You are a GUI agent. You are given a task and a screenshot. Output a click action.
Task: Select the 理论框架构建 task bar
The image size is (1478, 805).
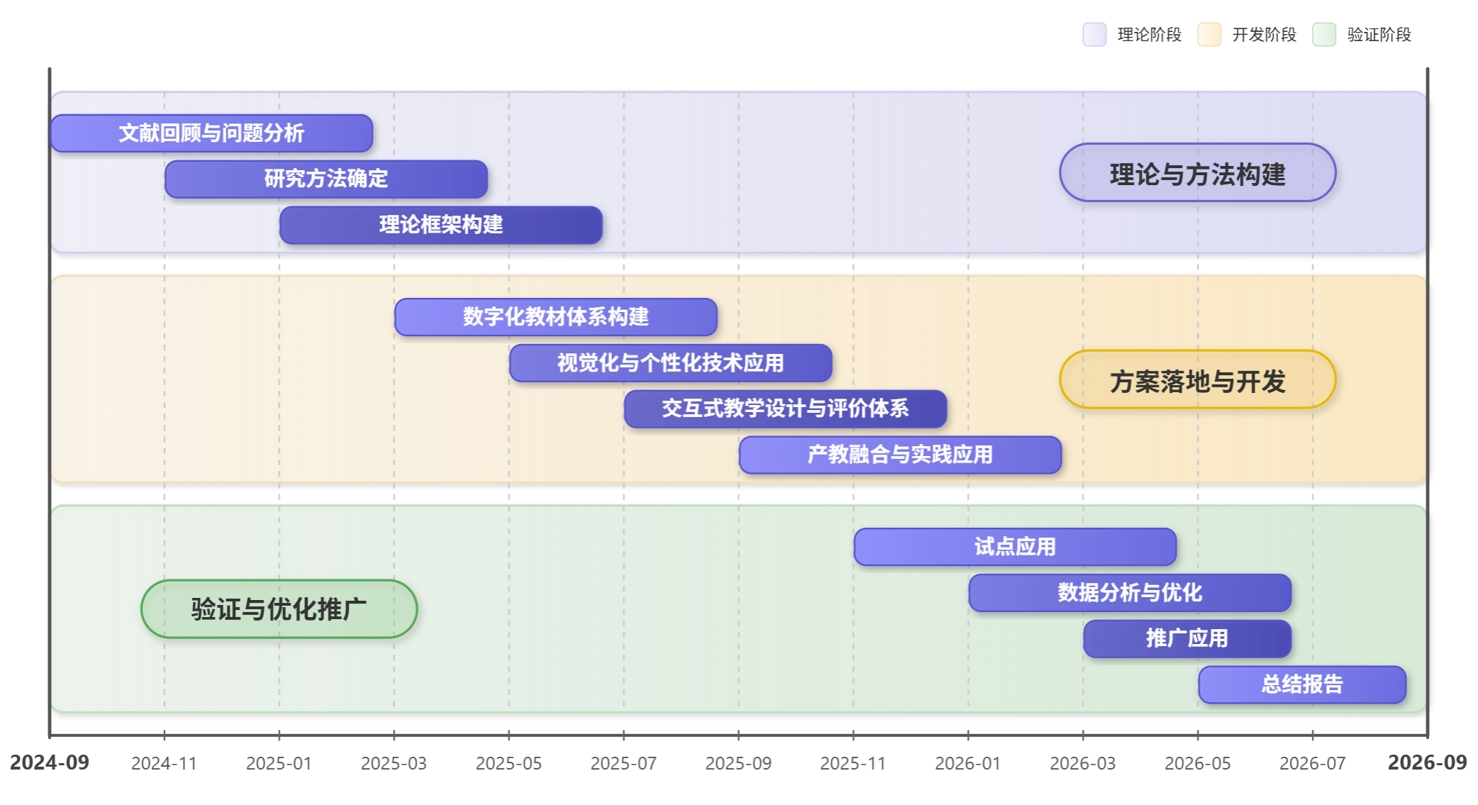[x=441, y=225]
